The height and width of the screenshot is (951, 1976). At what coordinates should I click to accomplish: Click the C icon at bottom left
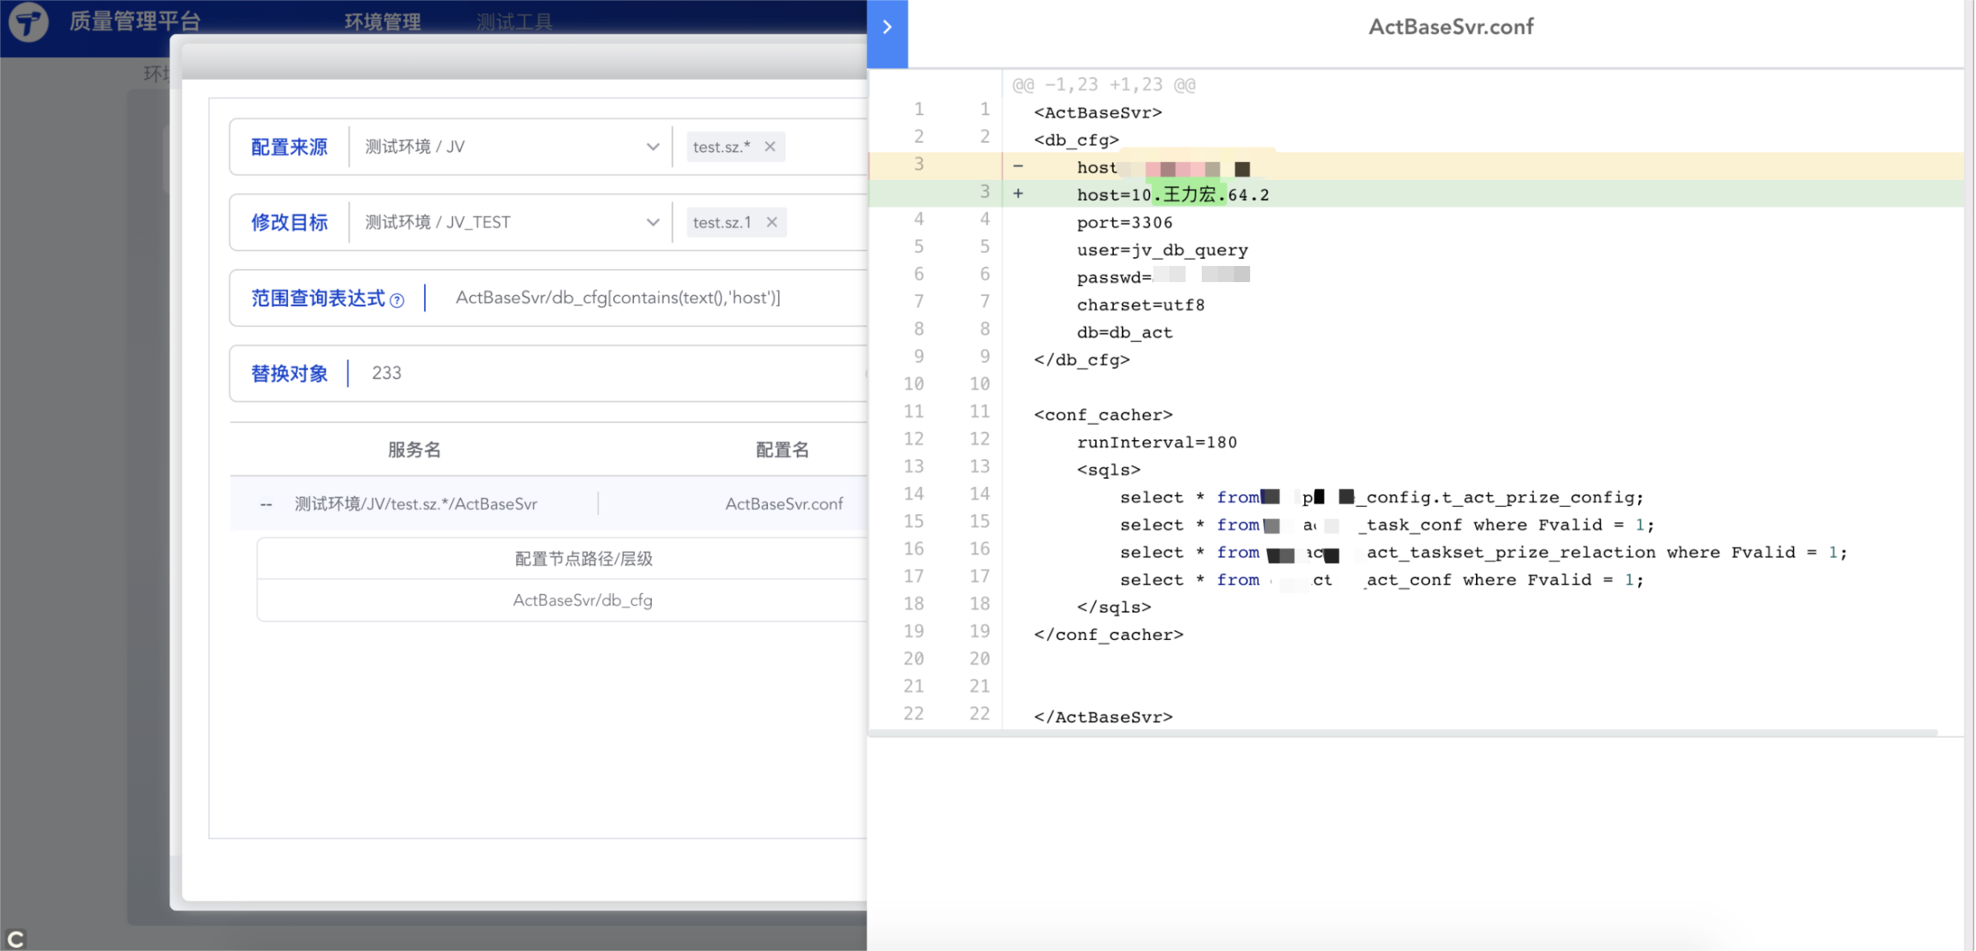coord(15,938)
